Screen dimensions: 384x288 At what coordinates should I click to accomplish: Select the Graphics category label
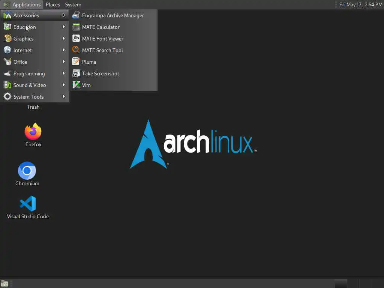[23, 39]
